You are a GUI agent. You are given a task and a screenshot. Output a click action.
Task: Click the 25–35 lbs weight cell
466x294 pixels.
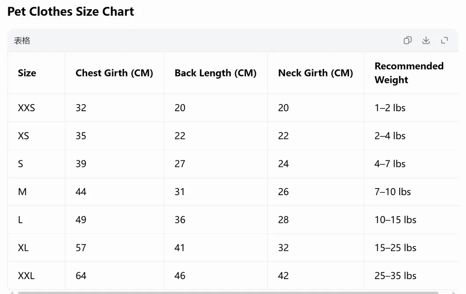click(395, 276)
